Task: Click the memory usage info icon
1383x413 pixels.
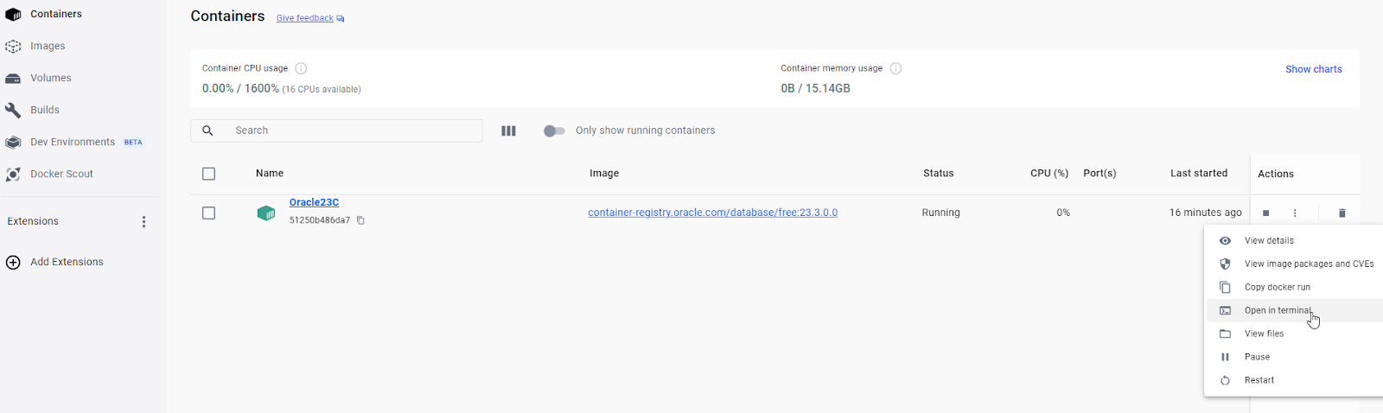Action: (x=895, y=68)
